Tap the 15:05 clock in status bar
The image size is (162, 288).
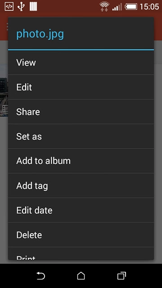pyautogui.click(x=149, y=7)
